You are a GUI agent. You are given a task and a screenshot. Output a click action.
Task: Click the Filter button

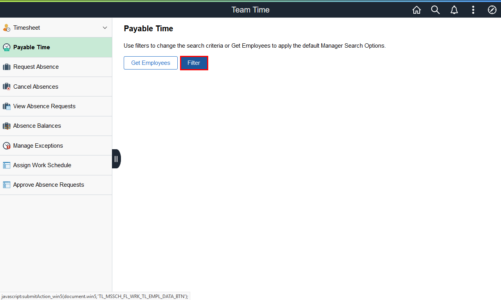coord(194,63)
